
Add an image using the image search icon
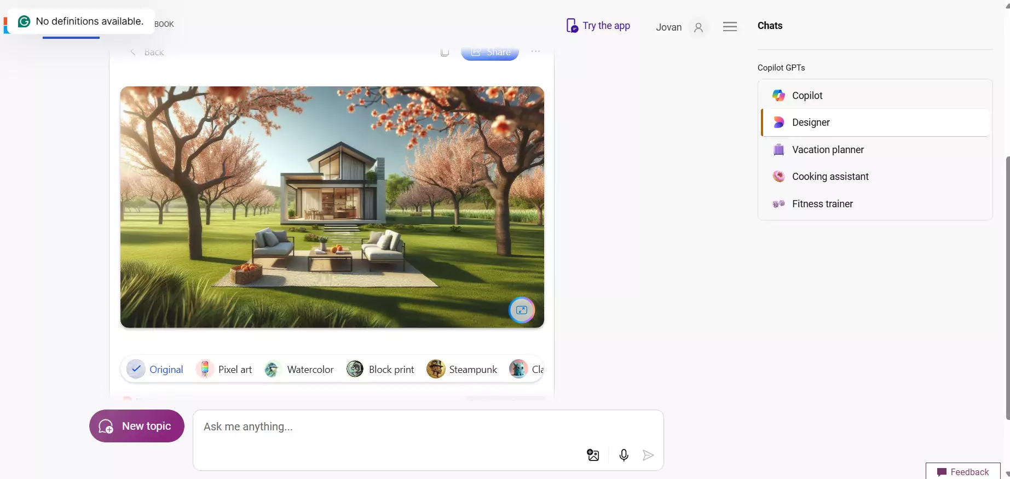(x=593, y=455)
